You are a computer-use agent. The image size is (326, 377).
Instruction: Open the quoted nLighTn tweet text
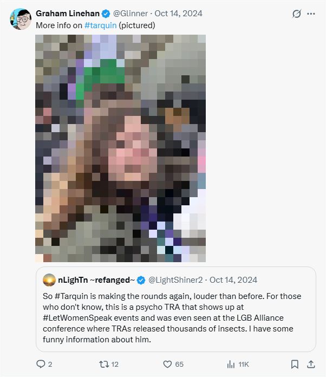pyautogui.click(x=172, y=317)
